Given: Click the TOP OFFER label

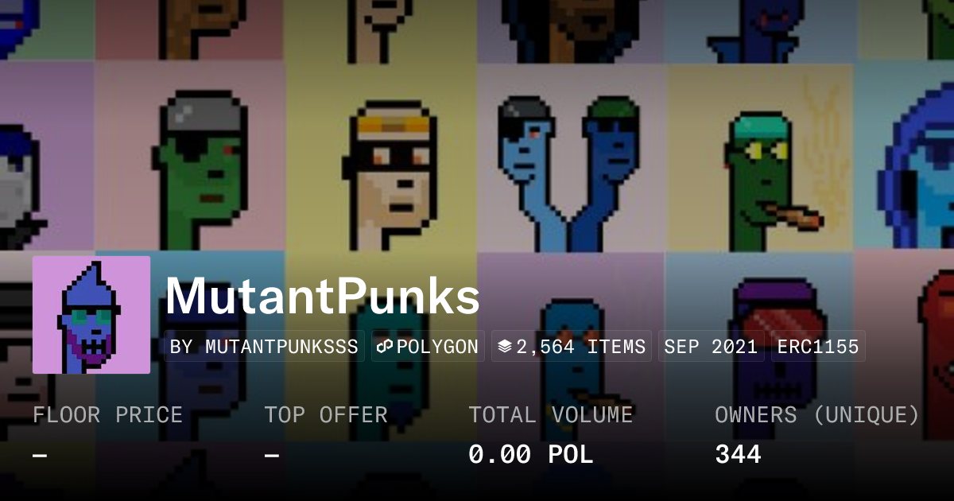Looking at the screenshot, I should click(x=326, y=414).
